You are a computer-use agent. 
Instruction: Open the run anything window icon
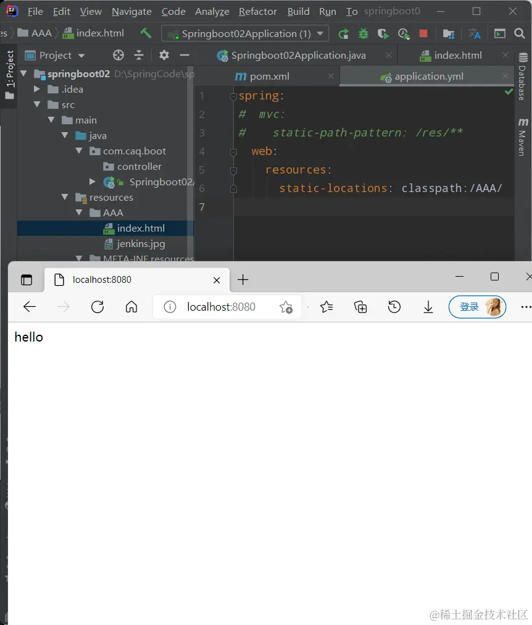click(500, 33)
